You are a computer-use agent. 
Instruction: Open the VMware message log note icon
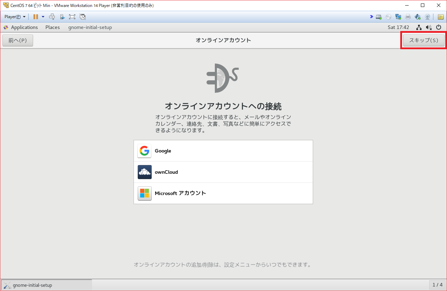440,17
